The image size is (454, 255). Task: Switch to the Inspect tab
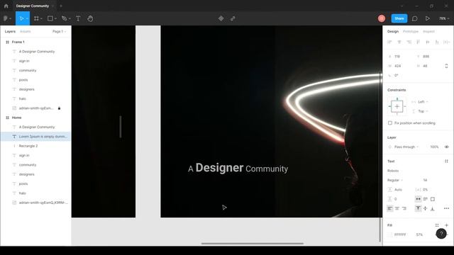[x=428, y=31]
